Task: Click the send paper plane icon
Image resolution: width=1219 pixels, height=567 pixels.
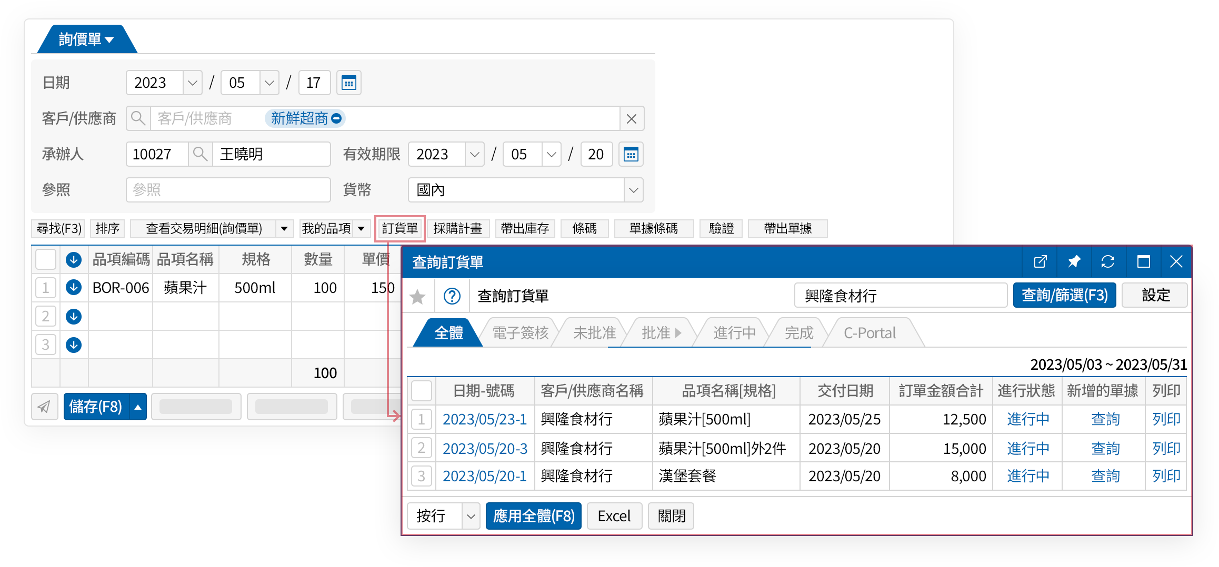Action: click(44, 407)
